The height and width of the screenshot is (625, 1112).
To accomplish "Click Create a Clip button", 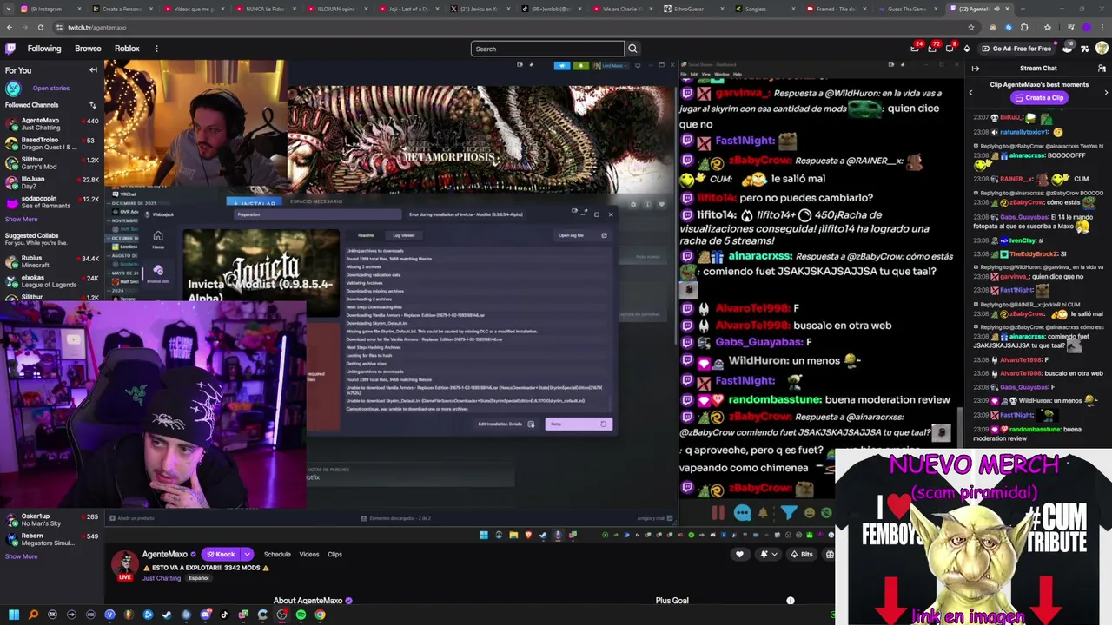I will pyautogui.click(x=1038, y=98).
